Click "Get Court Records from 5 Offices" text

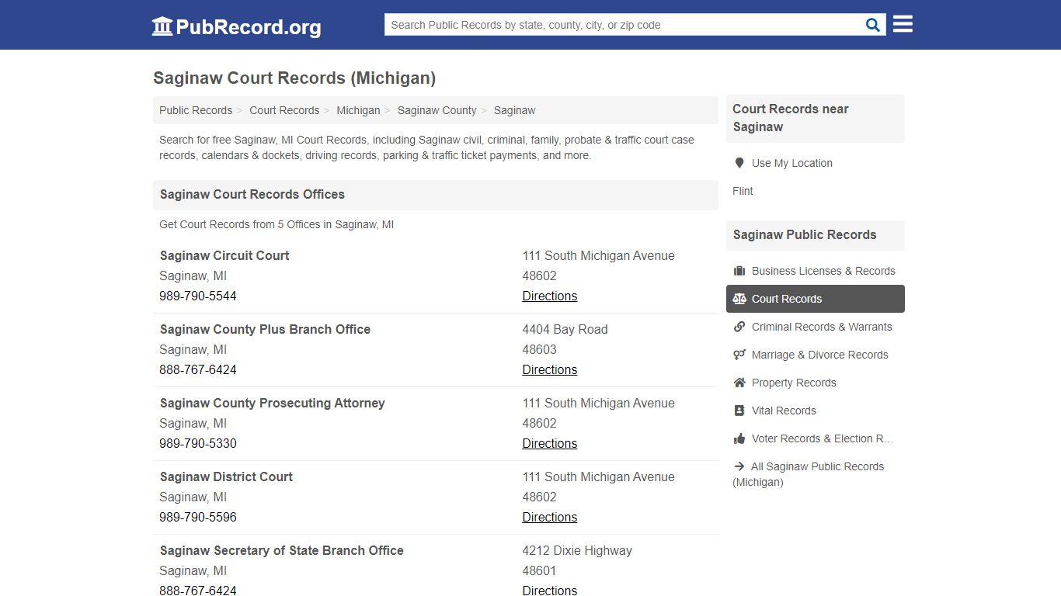click(x=277, y=224)
